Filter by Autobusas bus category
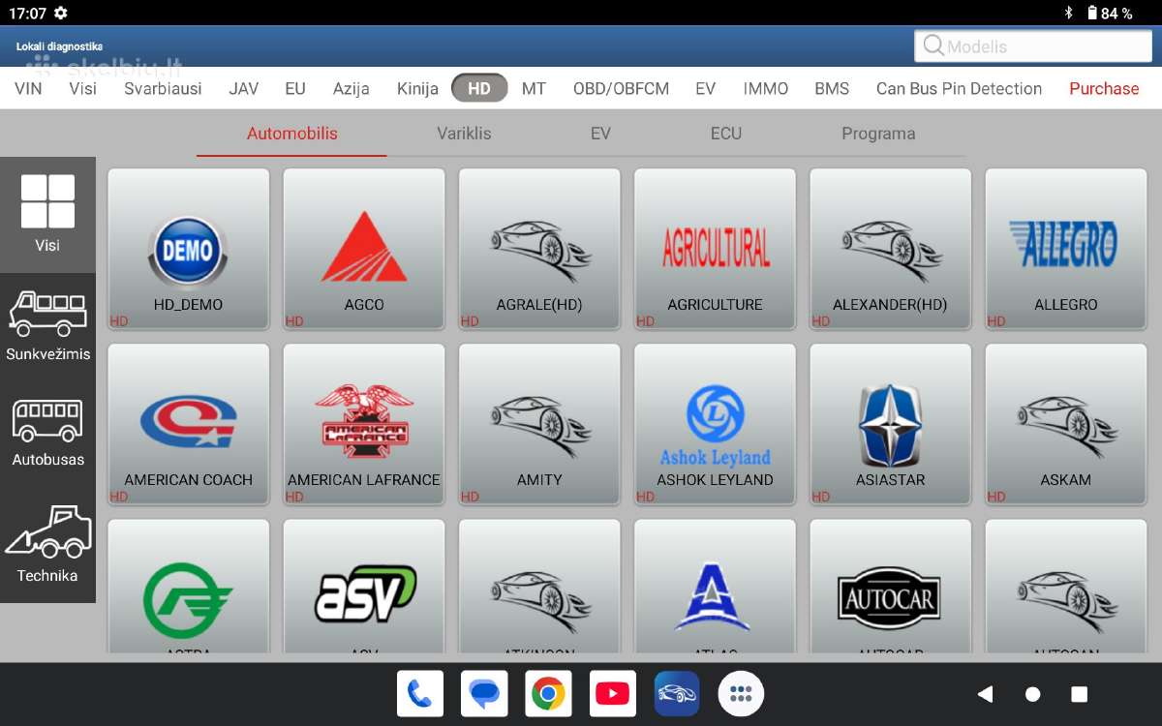The width and height of the screenshot is (1162, 726). click(47, 433)
